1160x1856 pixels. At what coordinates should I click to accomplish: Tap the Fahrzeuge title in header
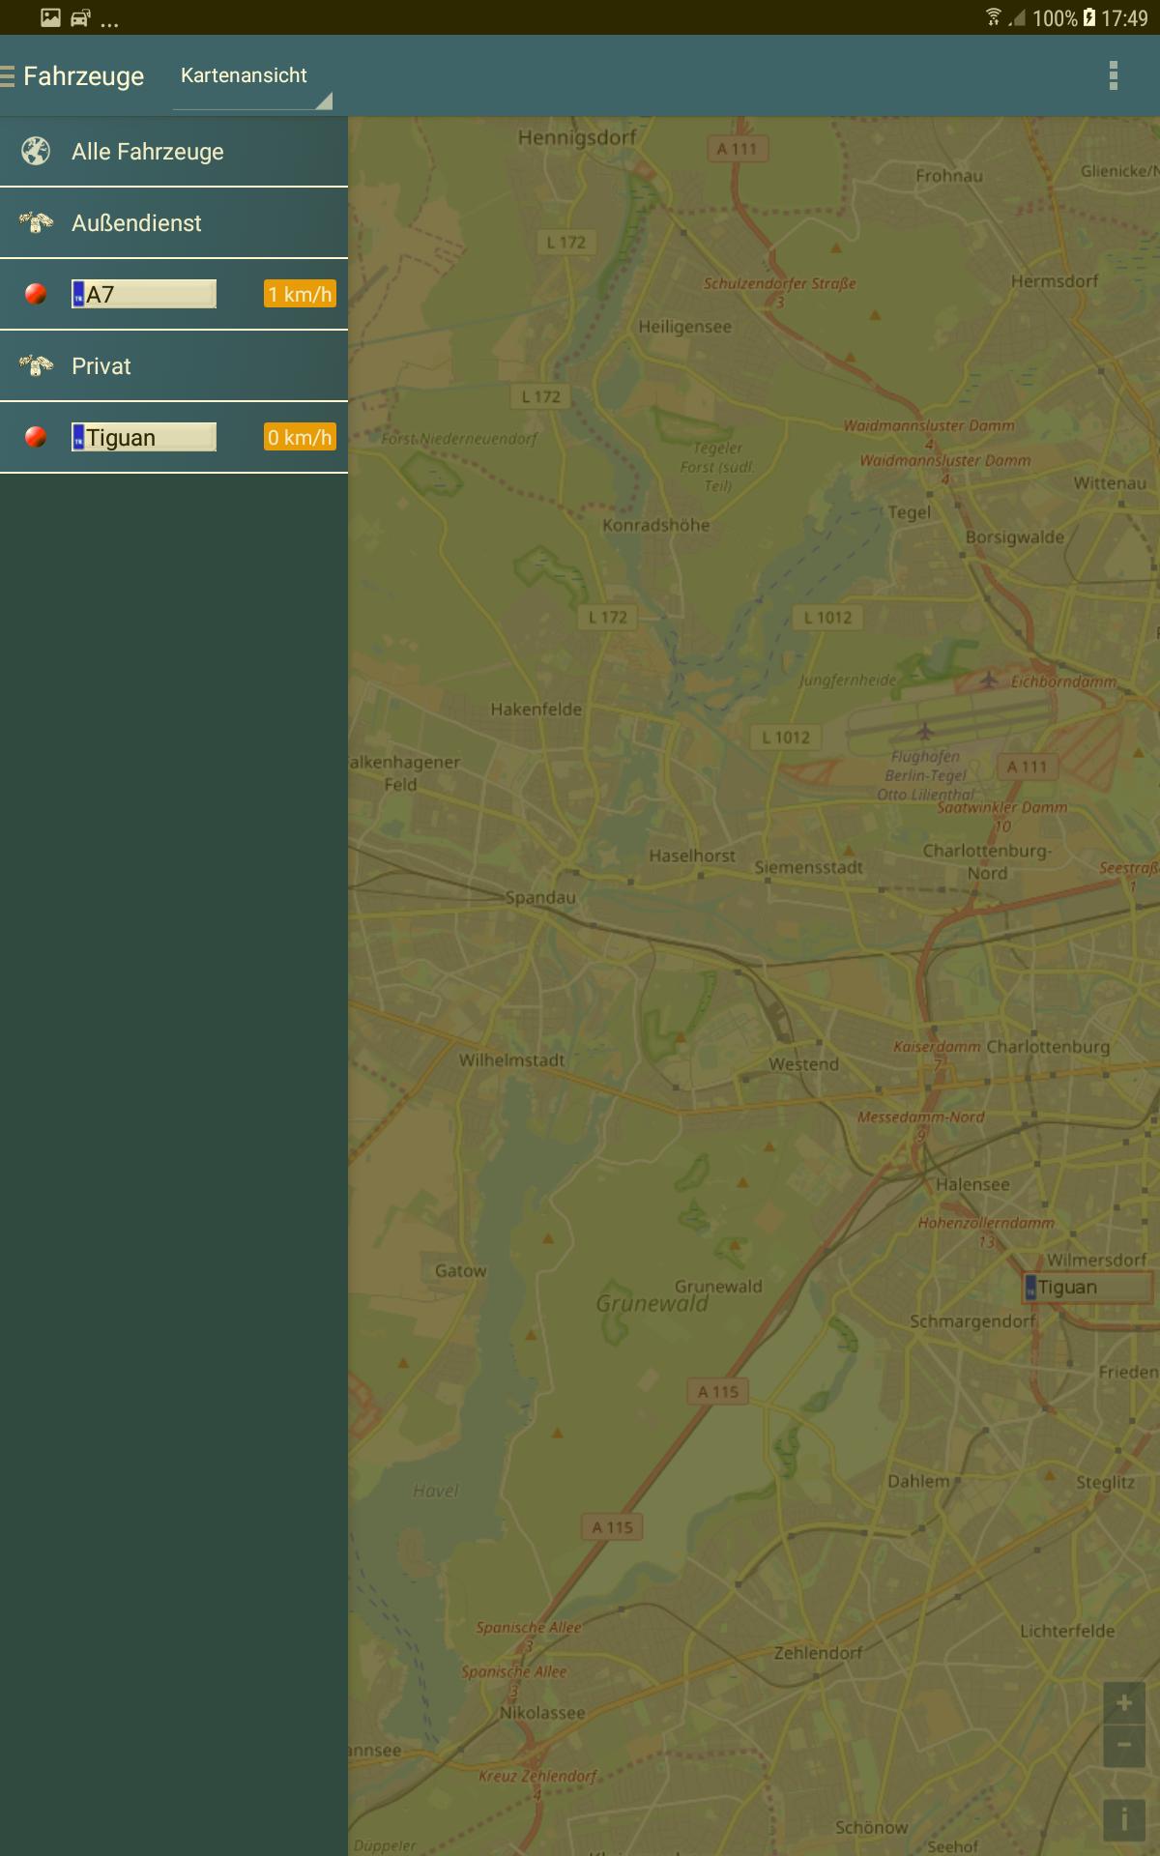pos(84,76)
